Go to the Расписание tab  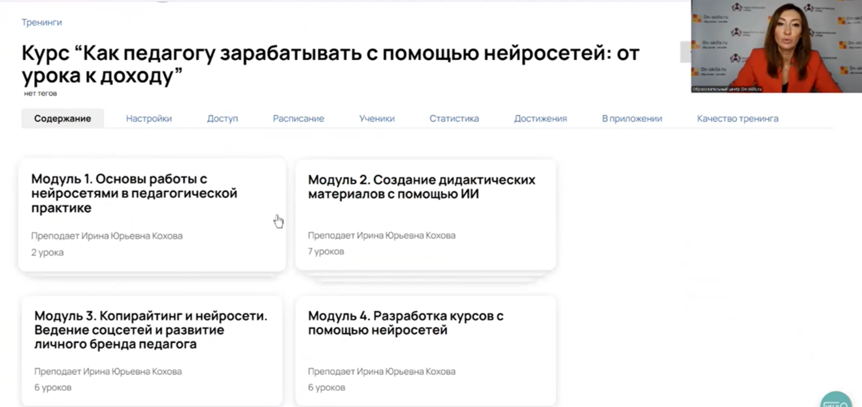298,118
